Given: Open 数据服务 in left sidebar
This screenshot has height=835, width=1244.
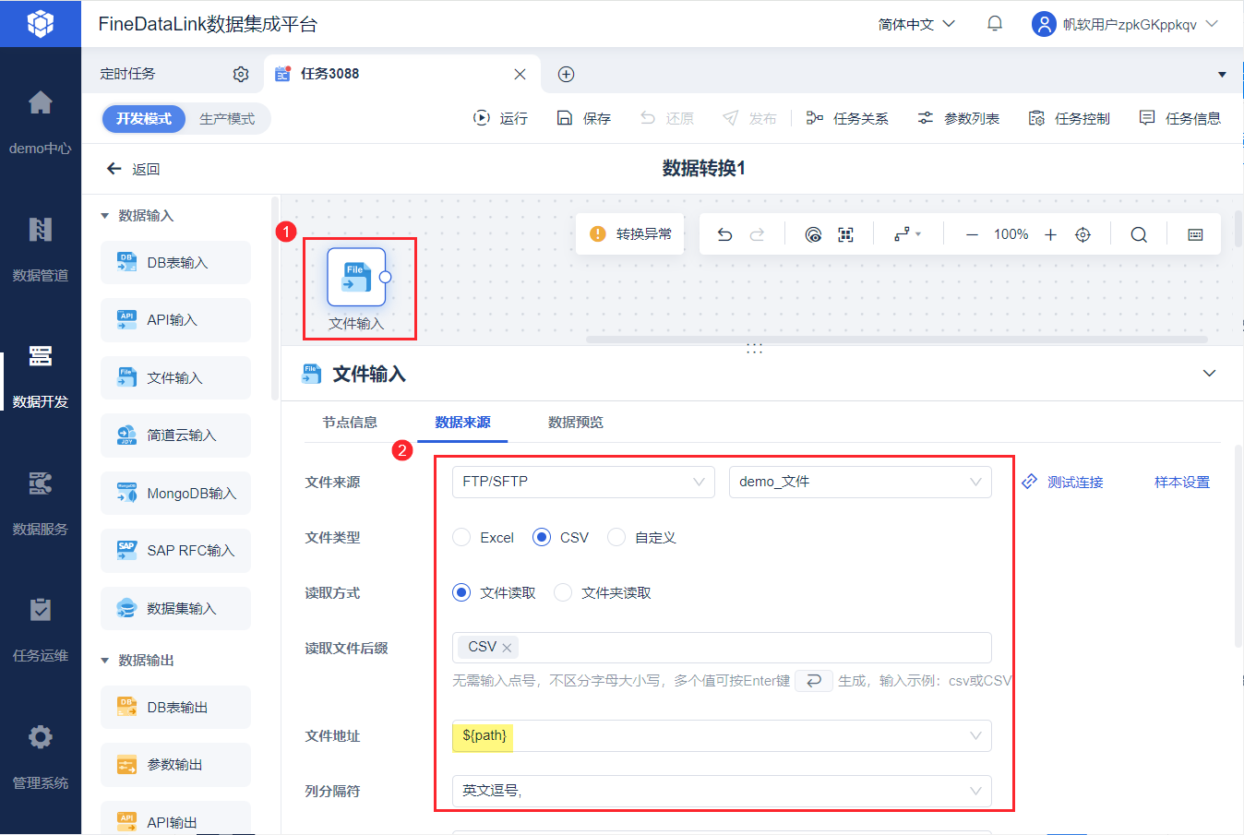Looking at the screenshot, I should coord(41,502).
